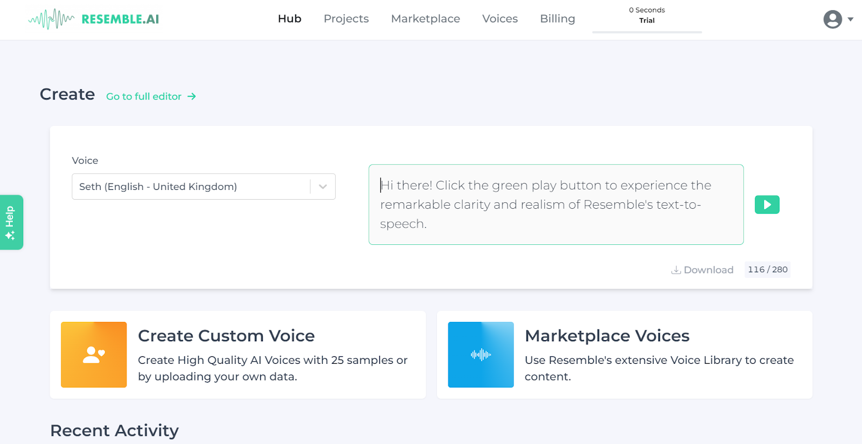Click the Create section heading

click(x=67, y=94)
